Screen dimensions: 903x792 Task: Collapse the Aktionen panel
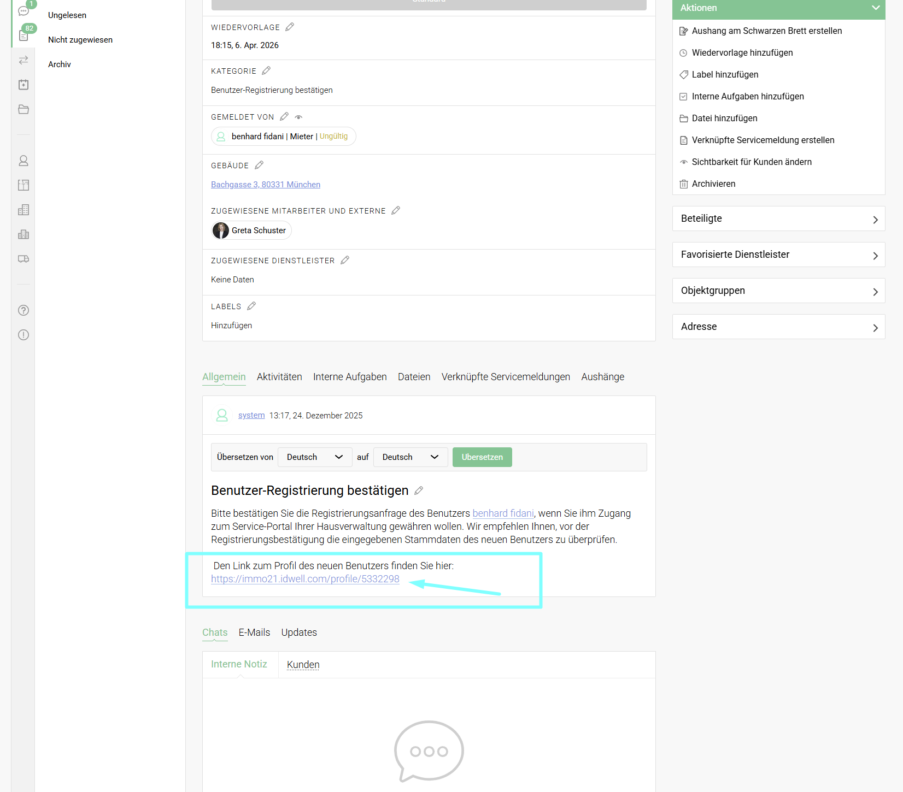click(875, 8)
